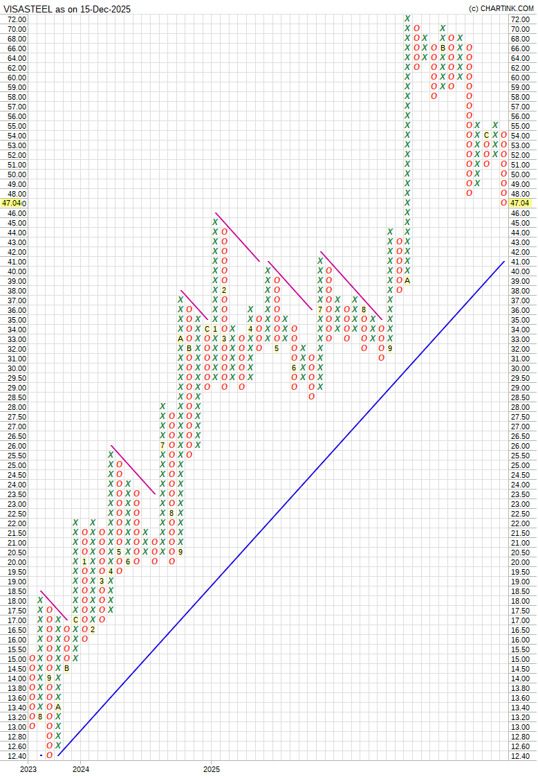Click magenta resistance line starting at 46.00
This screenshot has height=781, width=538.
(x=237, y=237)
